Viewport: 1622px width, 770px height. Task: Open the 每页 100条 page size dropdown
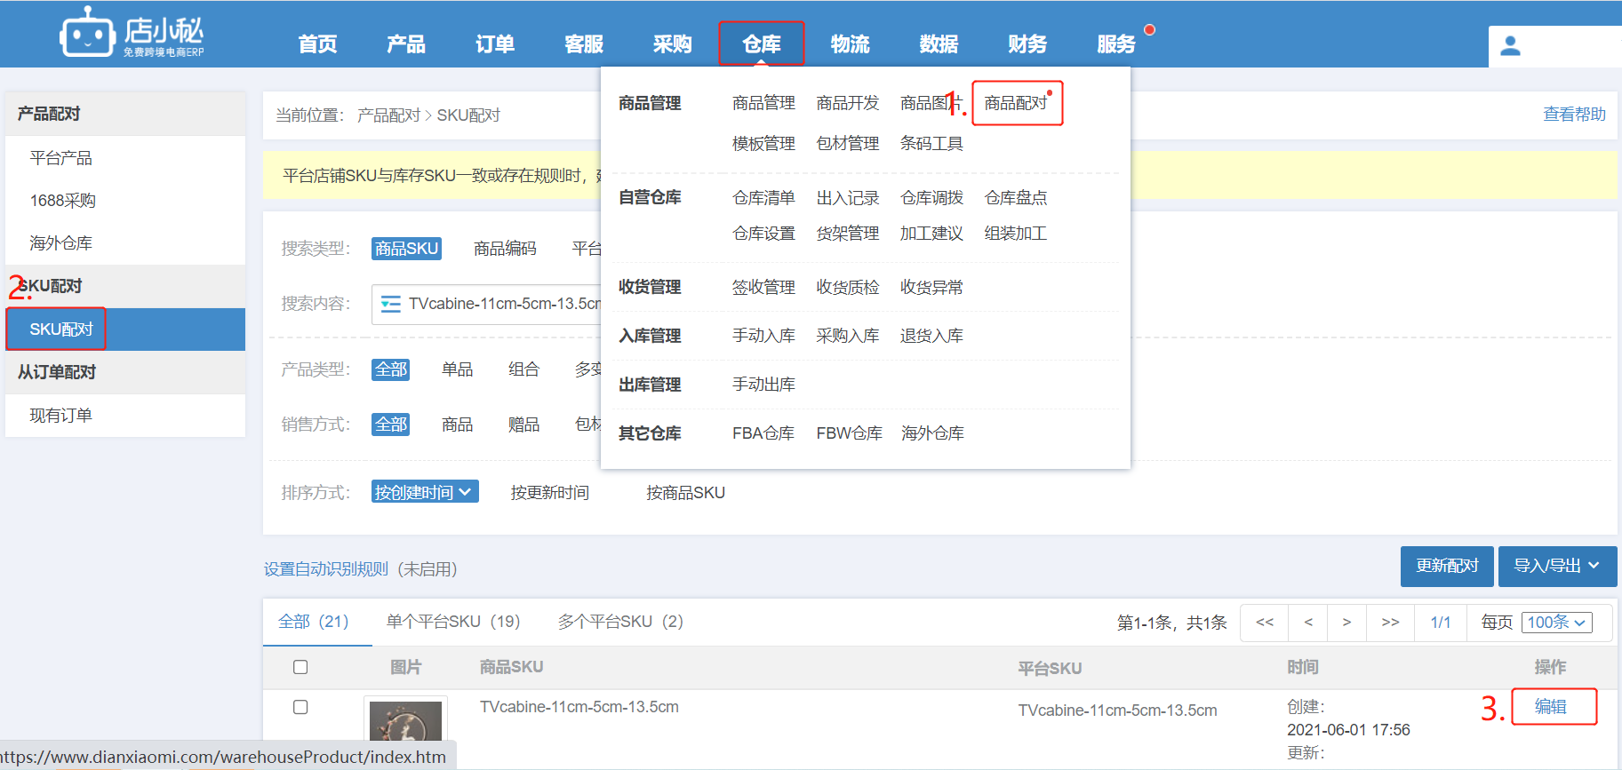pyautogui.click(x=1556, y=623)
